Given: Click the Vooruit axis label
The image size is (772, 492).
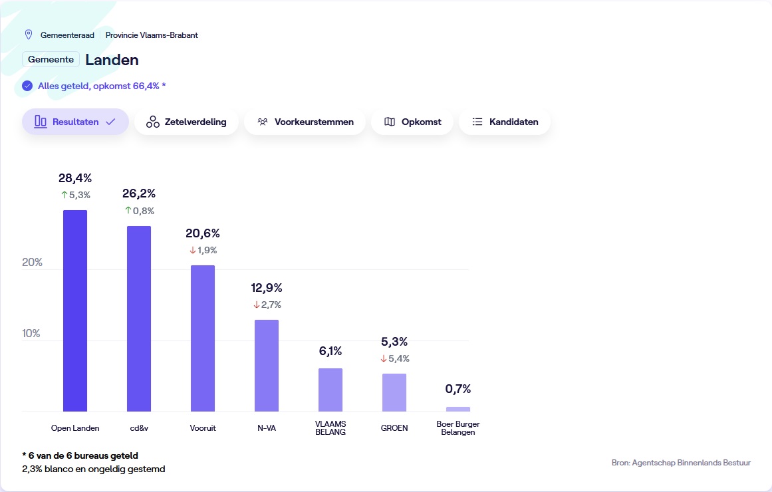Looking at the screenshot, I should point(203,428).
